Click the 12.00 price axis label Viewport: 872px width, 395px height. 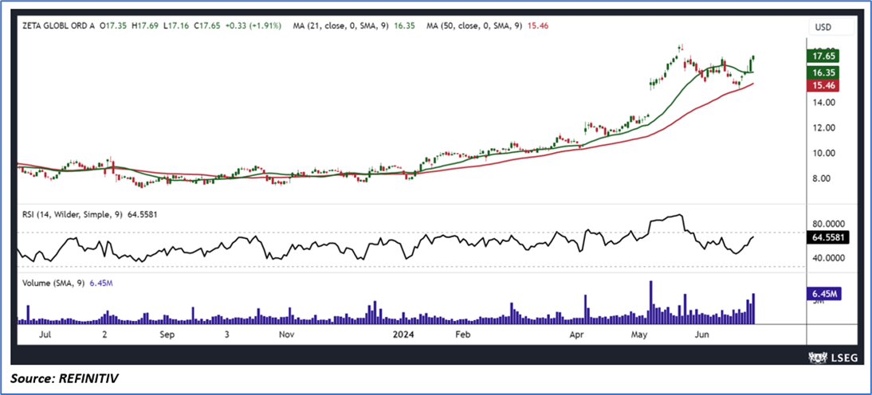tap(823, 127)
